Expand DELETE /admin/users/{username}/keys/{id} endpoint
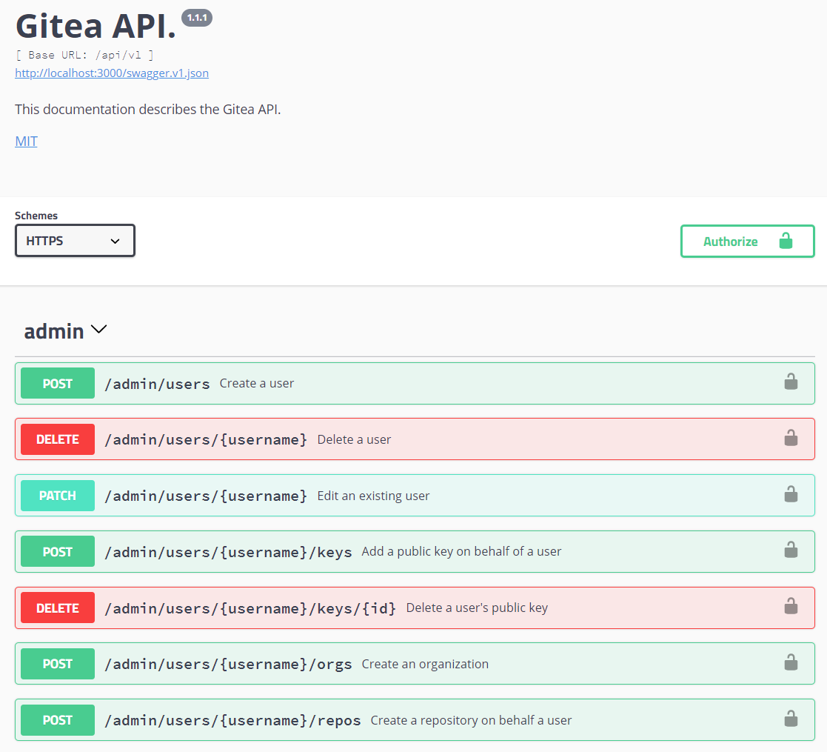 click(x=415, y=608)
